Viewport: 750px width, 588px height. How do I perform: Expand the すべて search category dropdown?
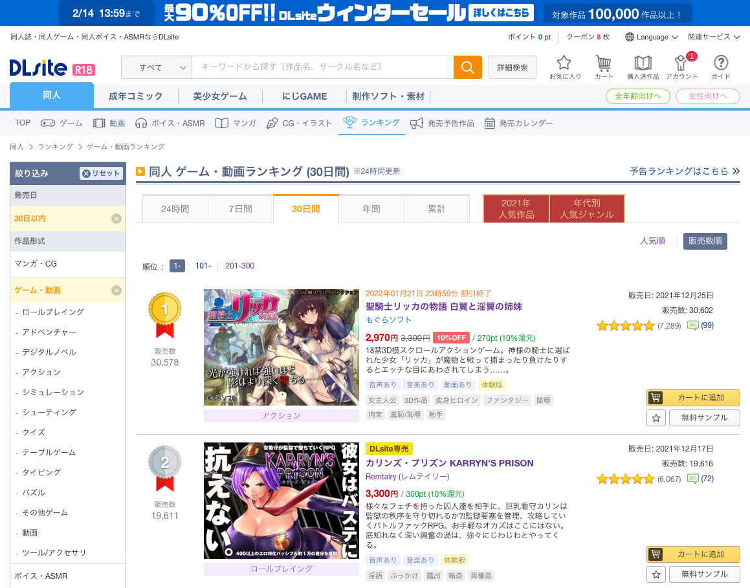(x=157, y=67)
